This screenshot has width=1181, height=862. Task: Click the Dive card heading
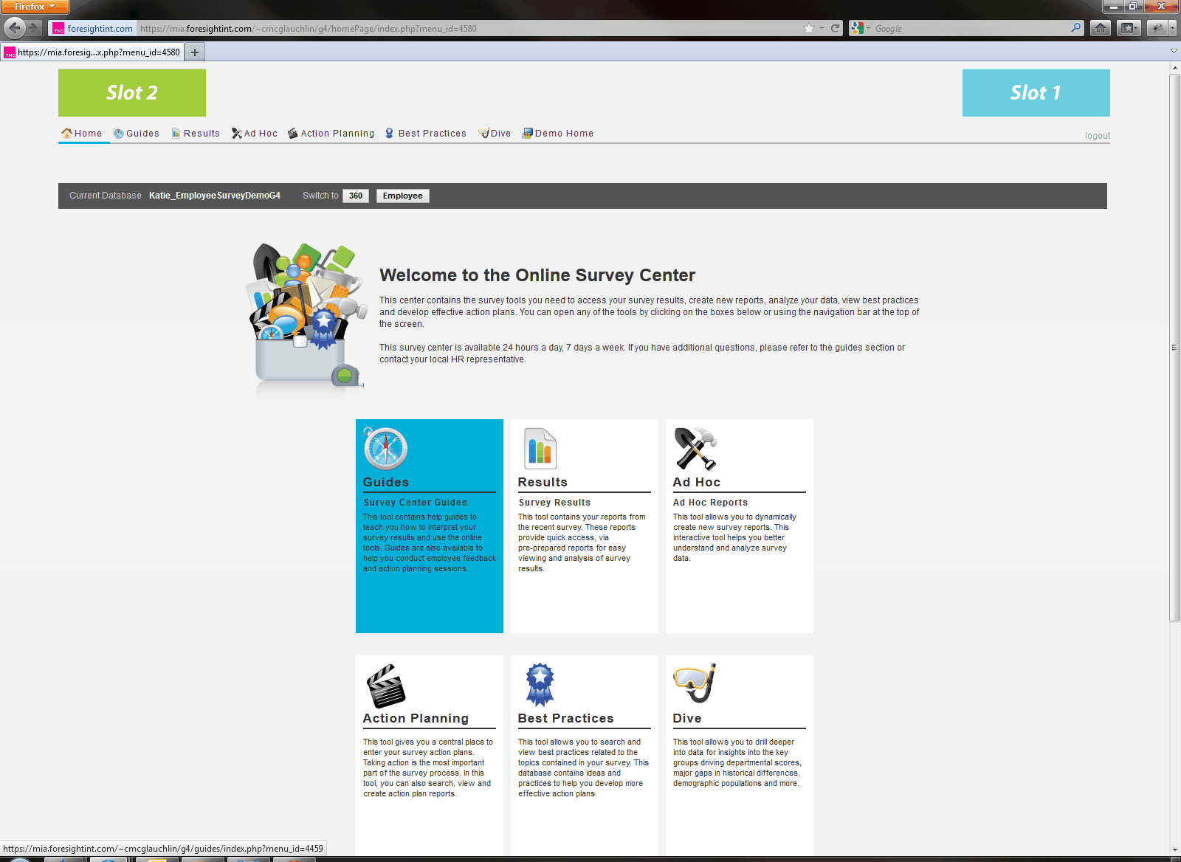pyautogui.click(x=687, y=718)
